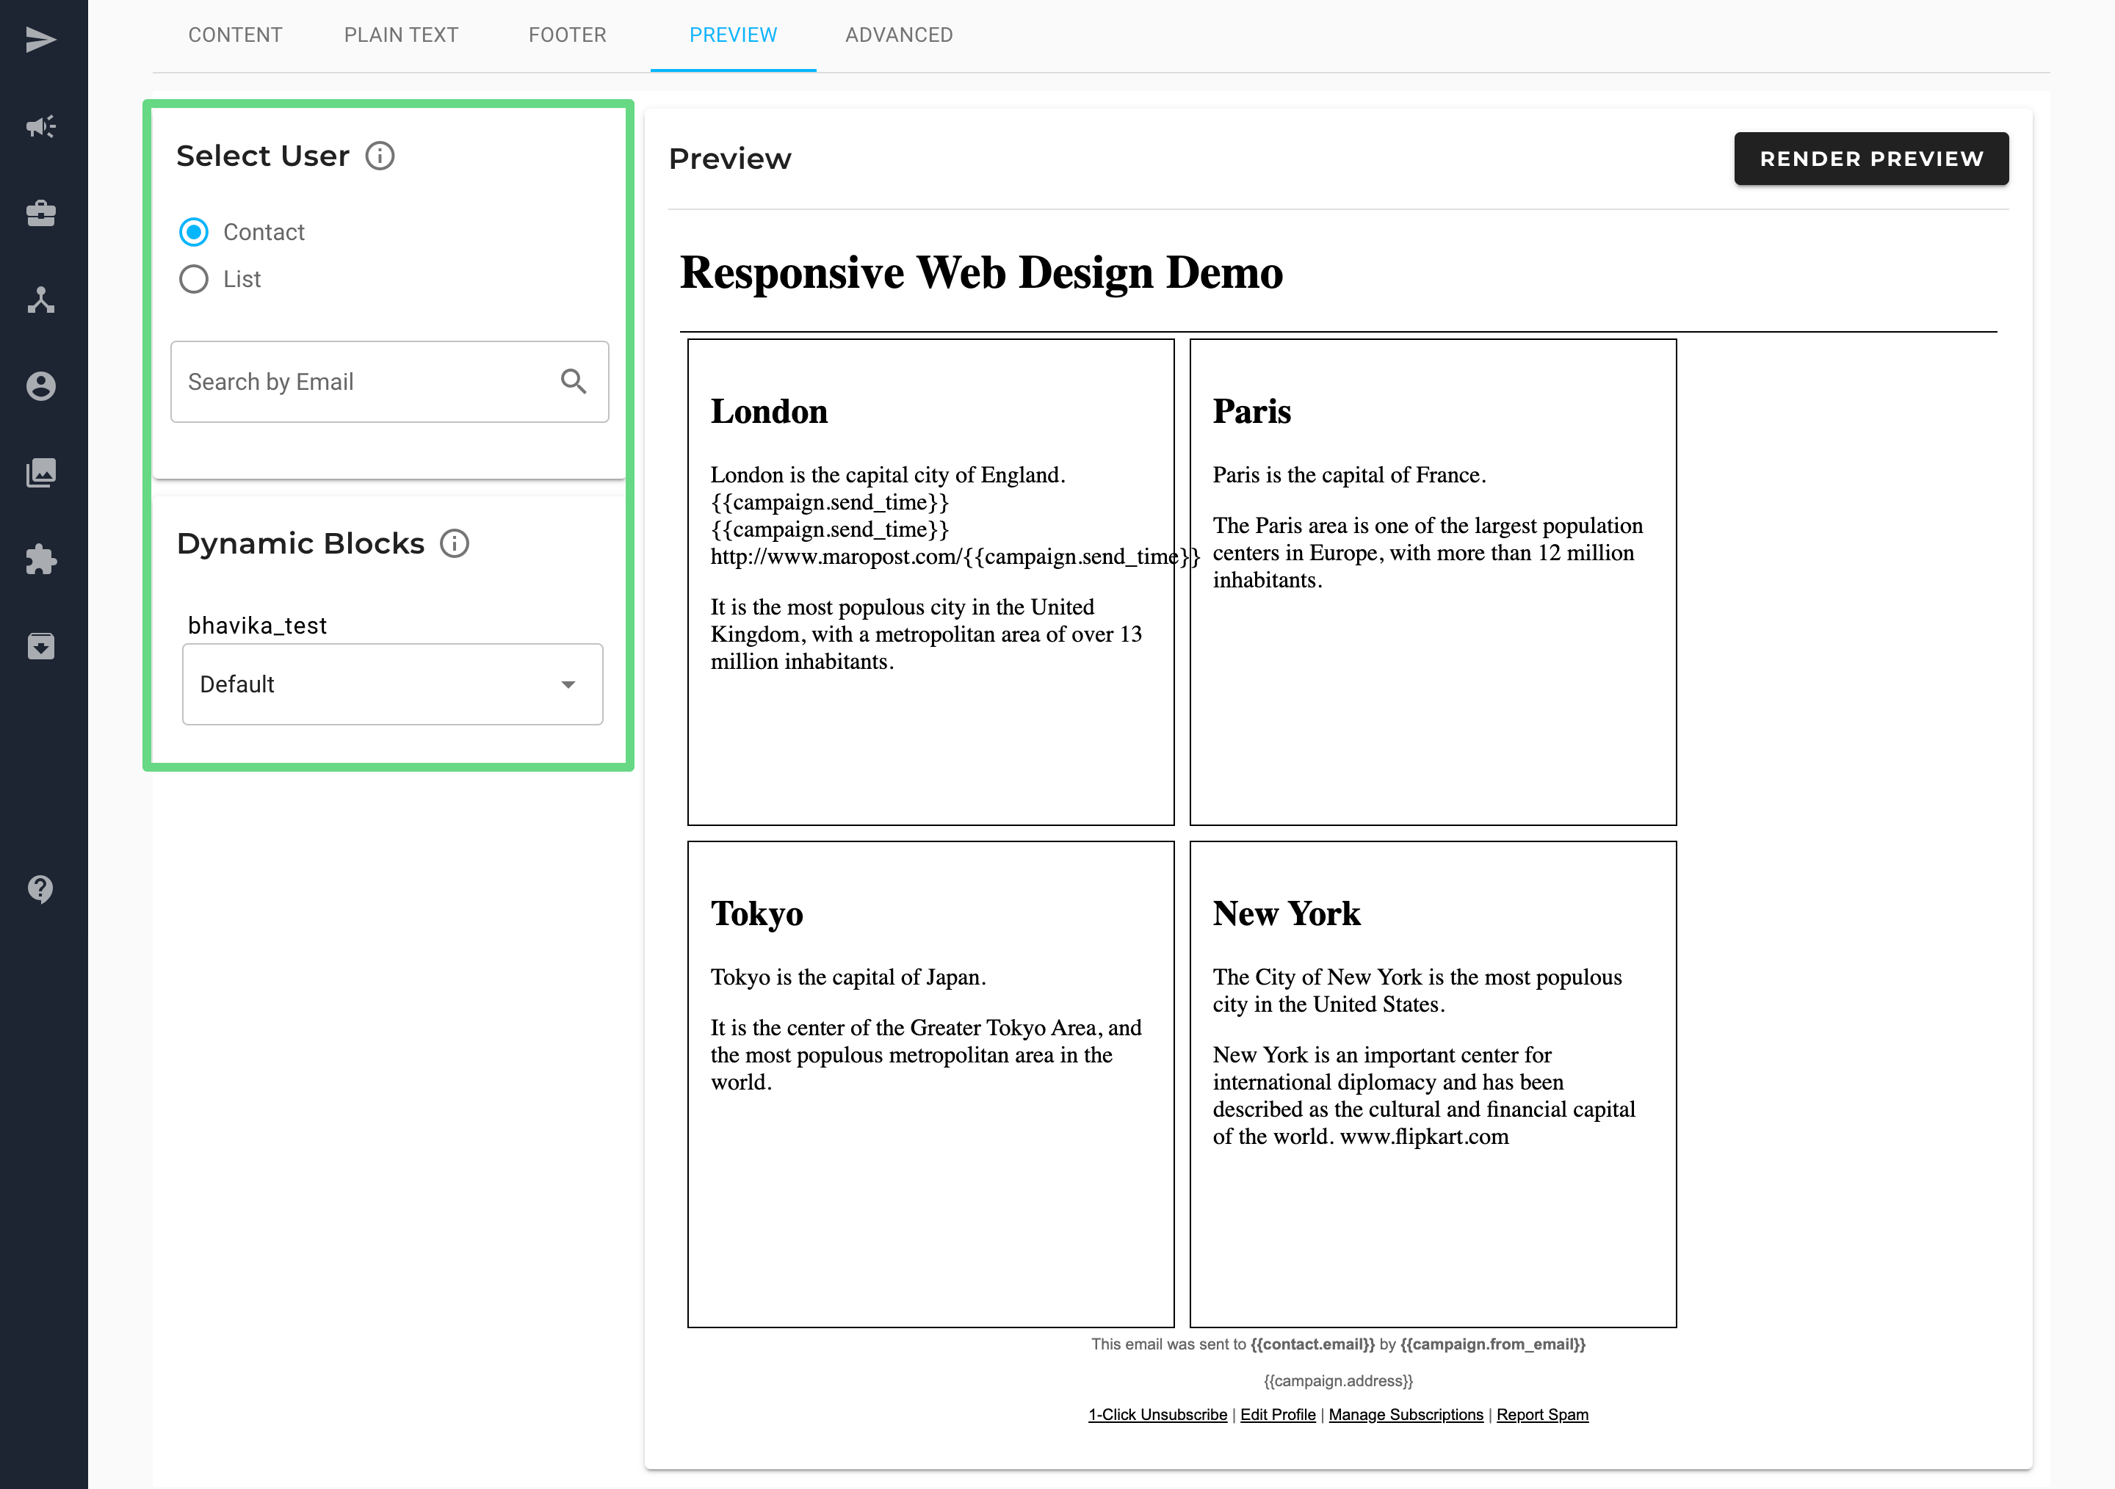The width and height of the screenshot is (2115, 1489).
Task: Click the Select User info icon
Action: [380, 156]
